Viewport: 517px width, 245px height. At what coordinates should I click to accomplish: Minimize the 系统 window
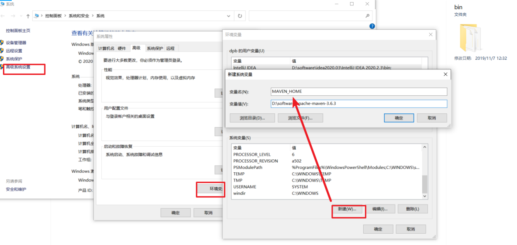tap(336, 4)
